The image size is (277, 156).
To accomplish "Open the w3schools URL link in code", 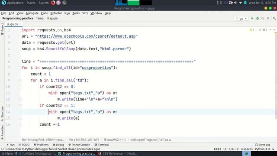I will pyautogui.click(x=87, y=36).
